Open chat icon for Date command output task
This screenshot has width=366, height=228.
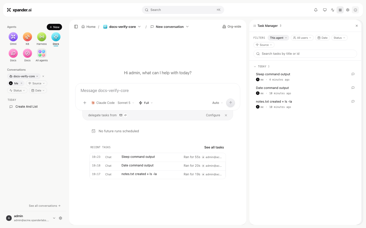pyautogui.click(x=353, y=88)
